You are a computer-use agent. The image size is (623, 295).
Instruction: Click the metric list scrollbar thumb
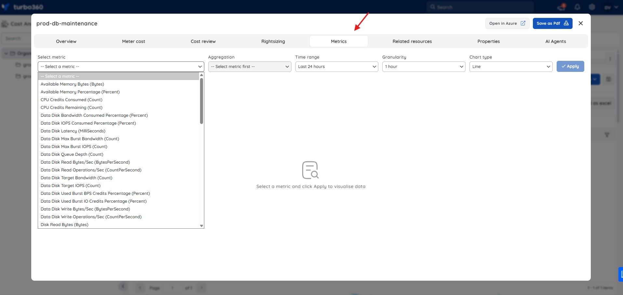click(x=201, y=101)
